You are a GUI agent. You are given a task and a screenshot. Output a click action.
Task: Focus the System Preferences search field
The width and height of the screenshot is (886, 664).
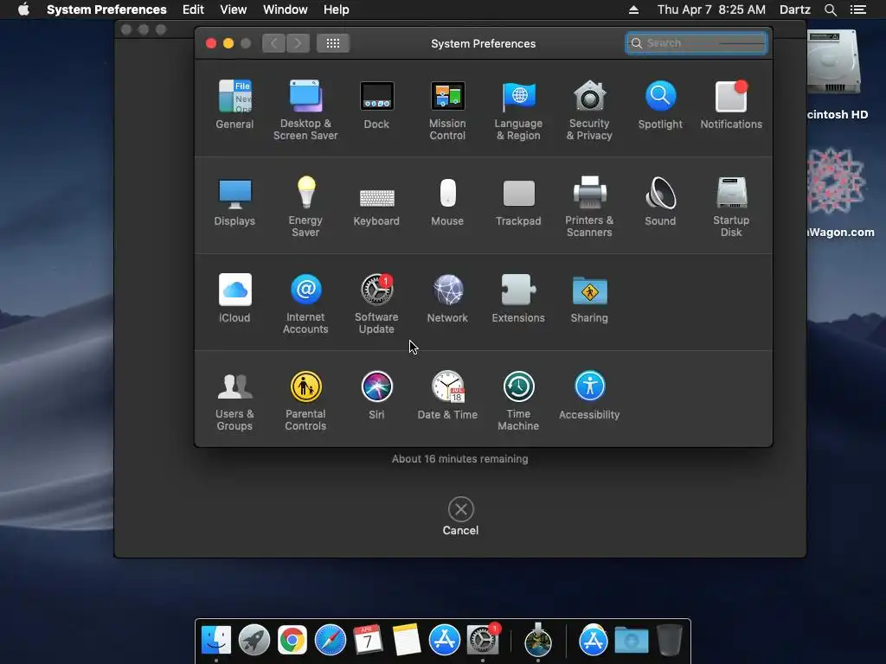click(697, 43)
